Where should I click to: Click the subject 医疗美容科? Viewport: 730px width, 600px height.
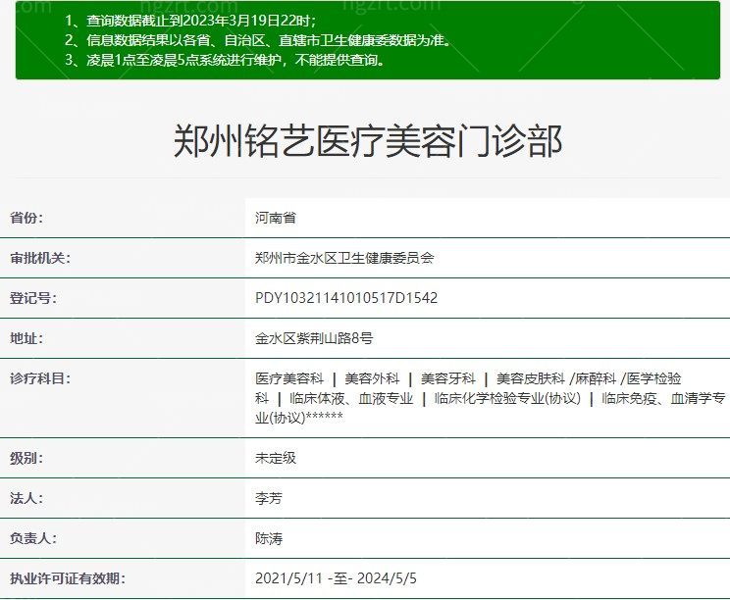point(289,378)
